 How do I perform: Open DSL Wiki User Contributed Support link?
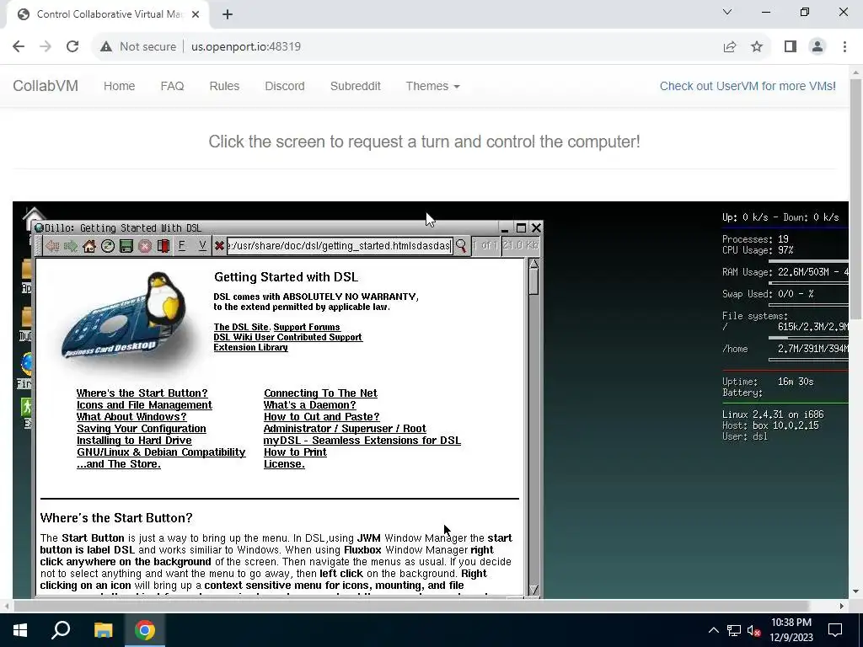coord(288,337)
